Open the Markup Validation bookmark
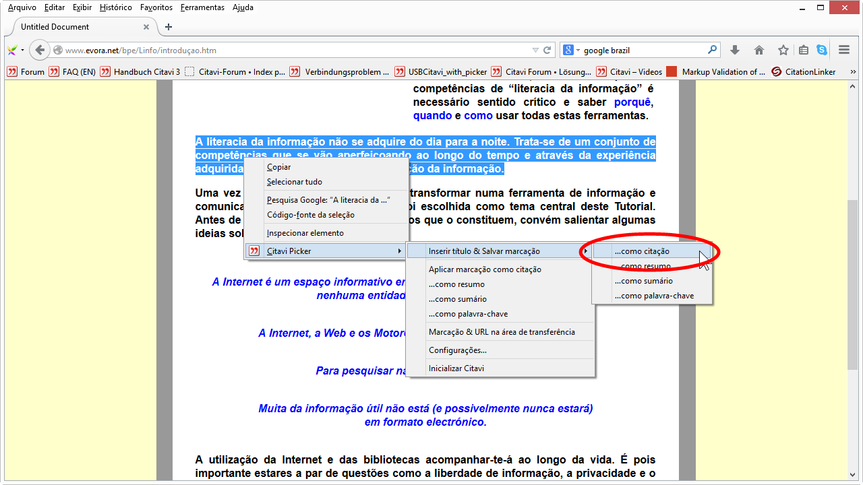This screenshot has height=485, width=863. click(x=716, y=71)
